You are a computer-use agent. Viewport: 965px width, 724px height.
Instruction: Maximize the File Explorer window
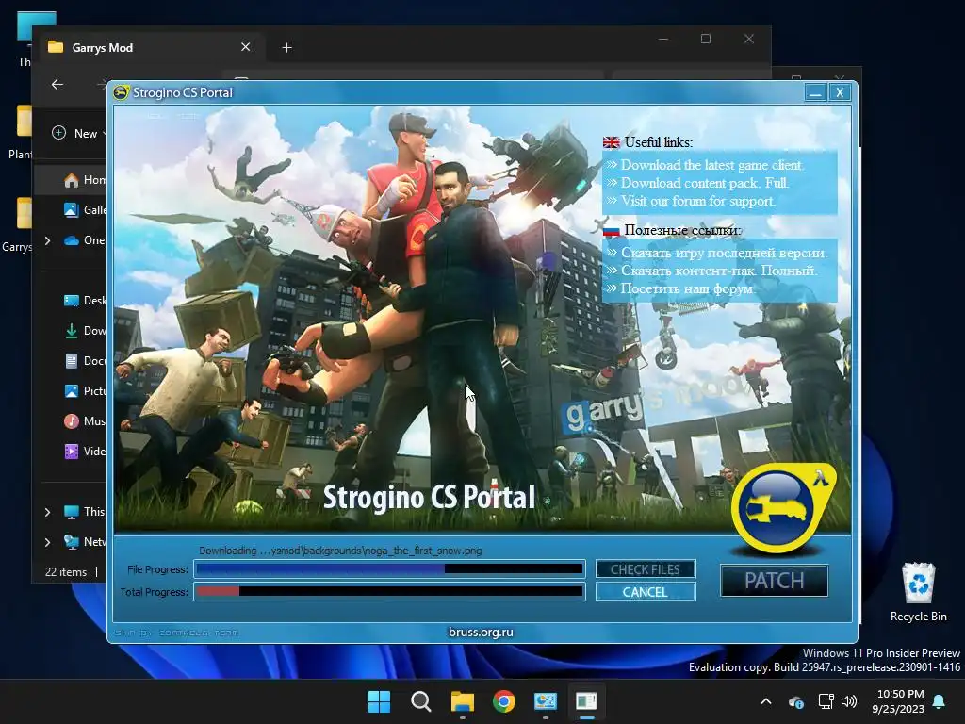(706, 39)
